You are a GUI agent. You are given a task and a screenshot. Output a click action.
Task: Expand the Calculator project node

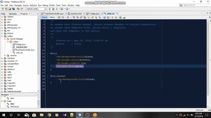click(x=2, y=58)
